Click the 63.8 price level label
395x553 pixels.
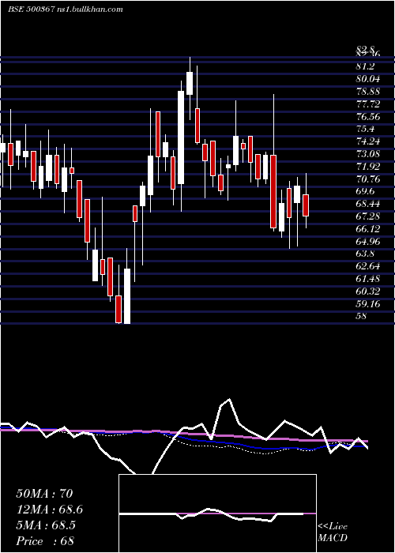[x=366, y=254]
